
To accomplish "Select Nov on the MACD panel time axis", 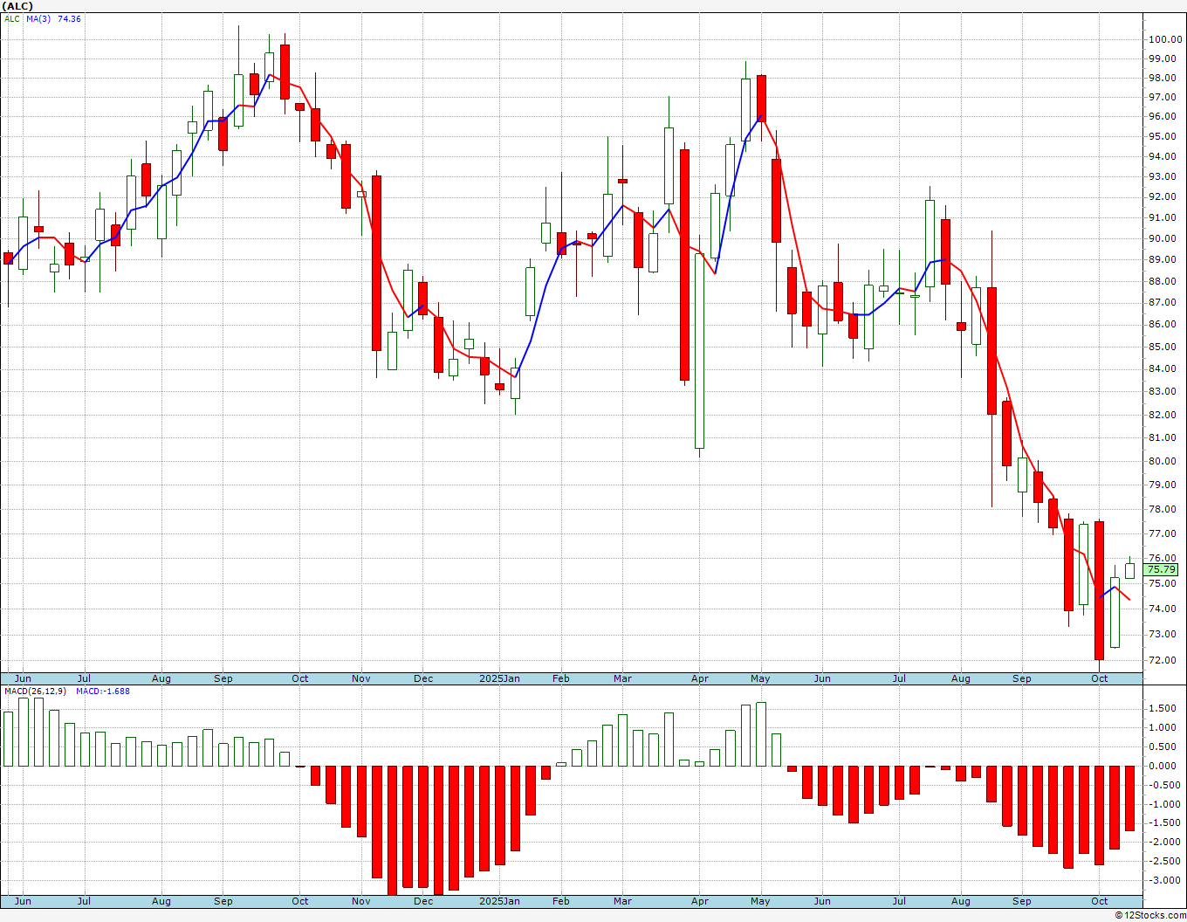I will pos(361,901).
